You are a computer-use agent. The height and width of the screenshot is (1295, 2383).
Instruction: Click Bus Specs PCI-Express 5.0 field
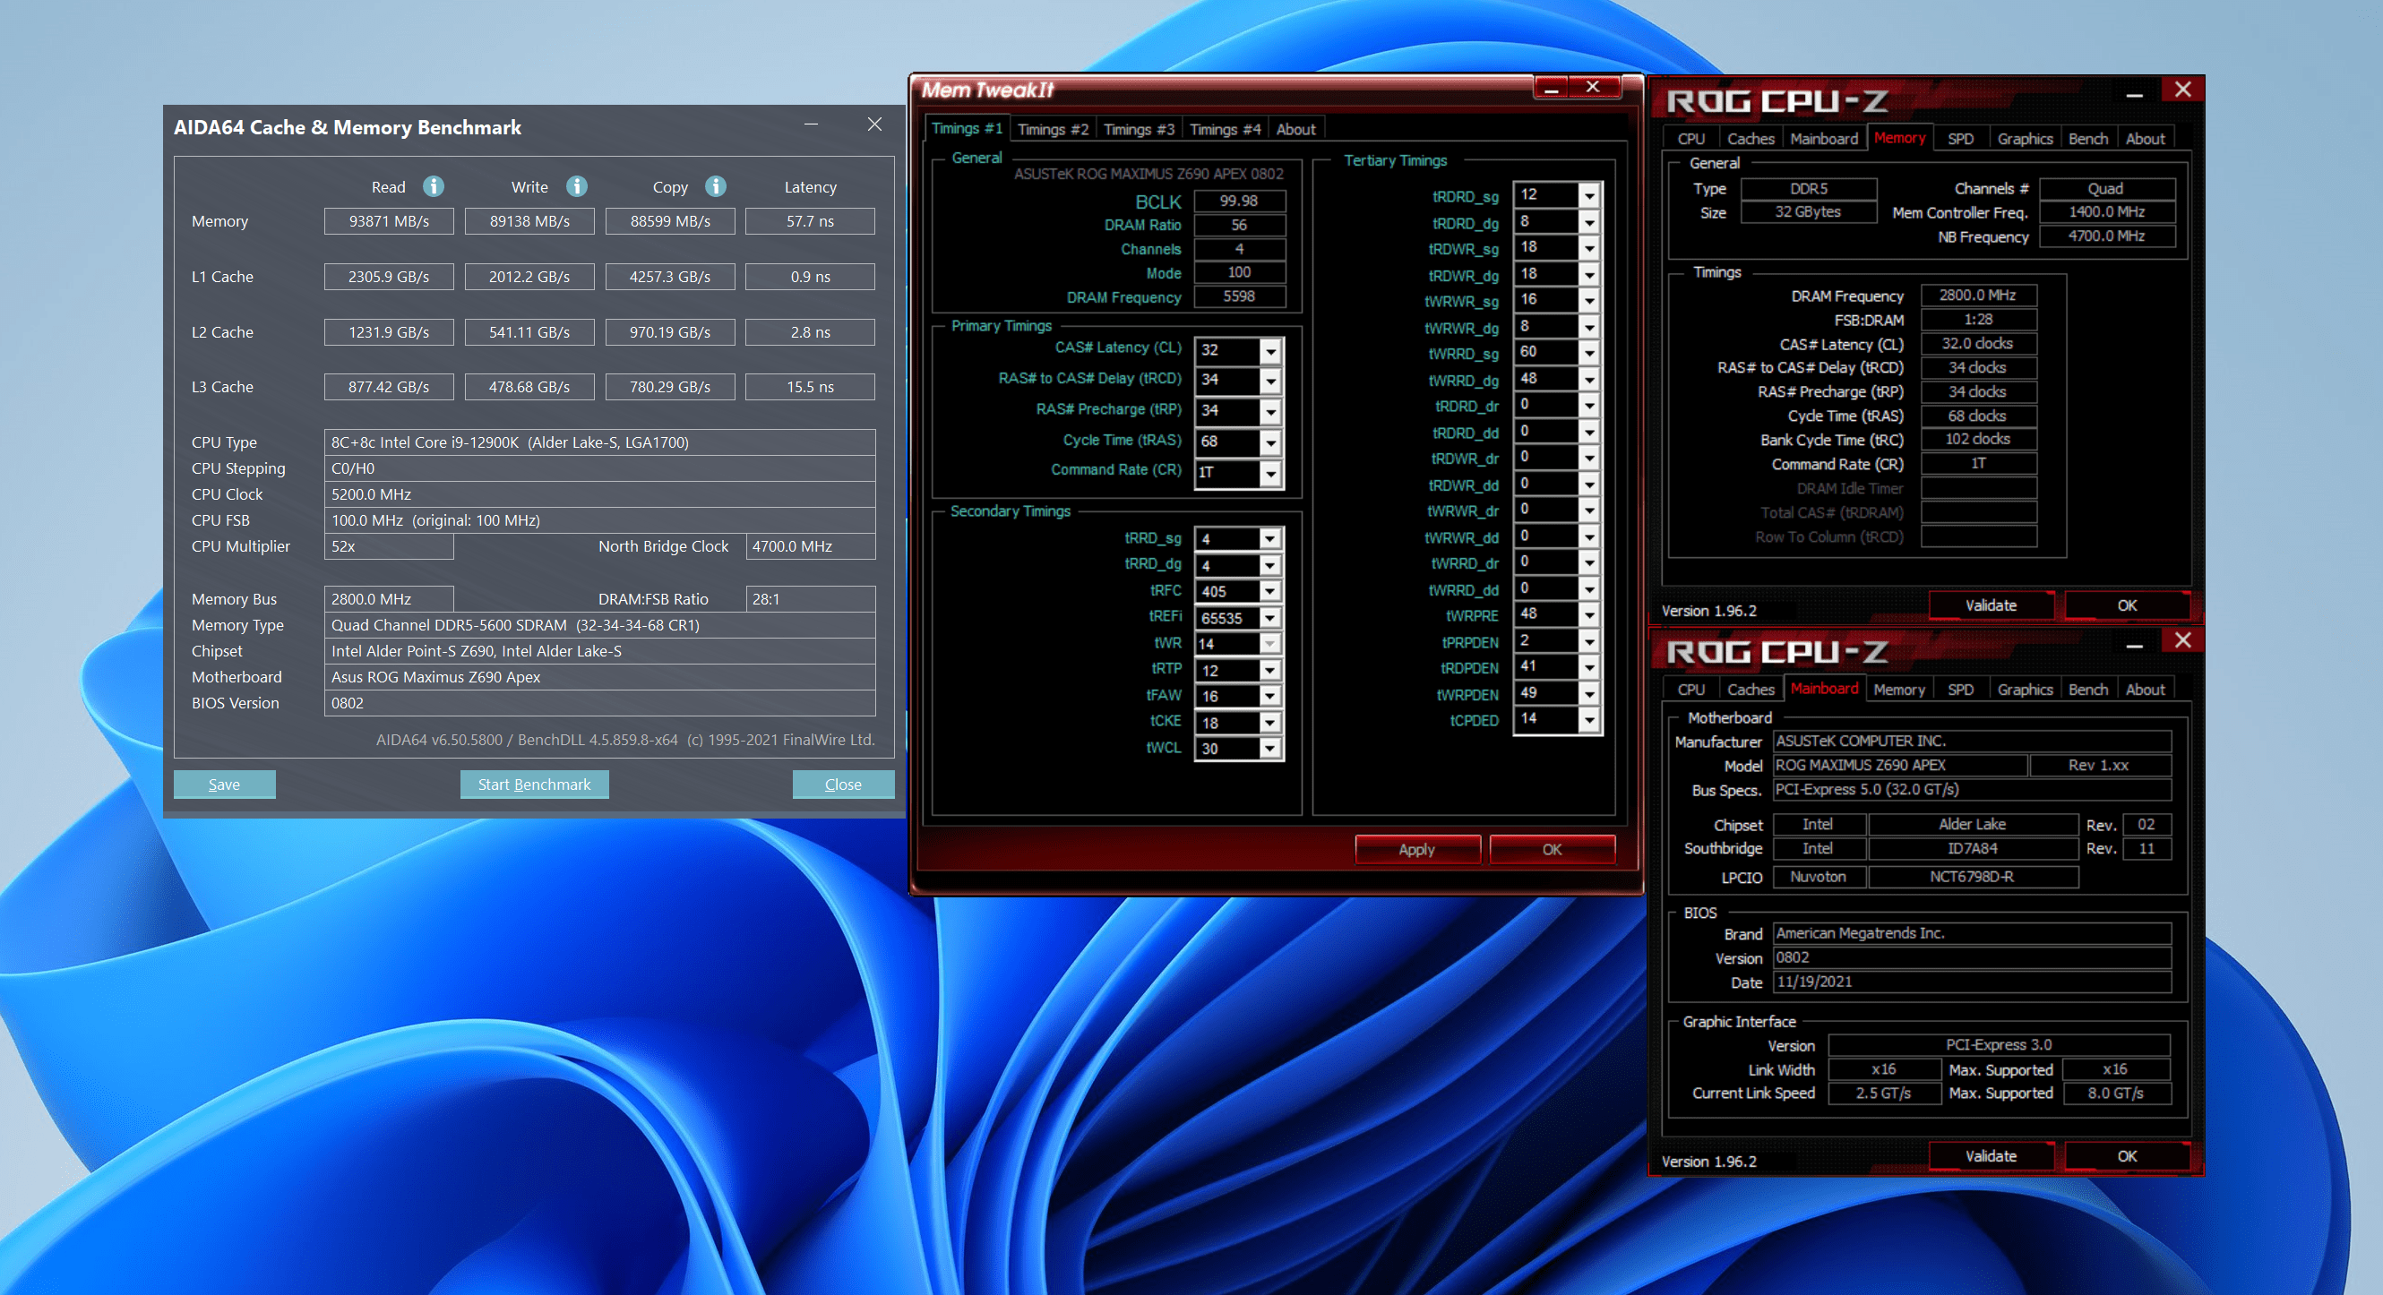click(1971, 790)
